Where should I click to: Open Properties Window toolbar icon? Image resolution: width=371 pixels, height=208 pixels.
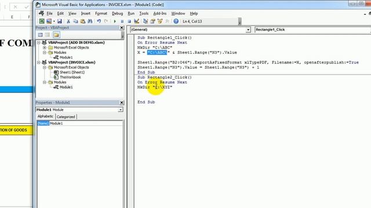point(152,21)
